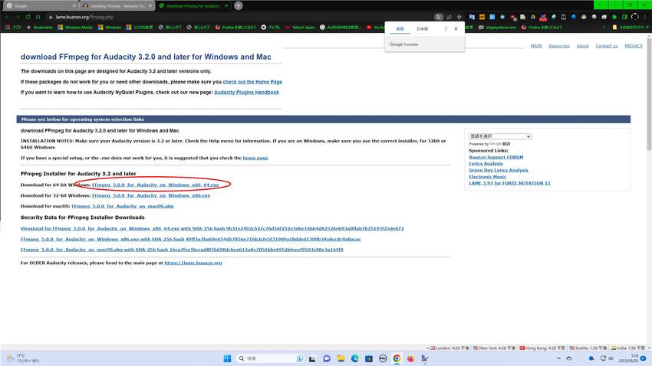The image size is (652, 366).
Task: Open the Vegasystems.com bookmark
Action: click(x=497, y=28)
